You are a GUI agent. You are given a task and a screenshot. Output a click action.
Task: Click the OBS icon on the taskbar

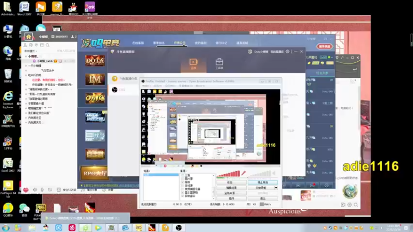179,227
